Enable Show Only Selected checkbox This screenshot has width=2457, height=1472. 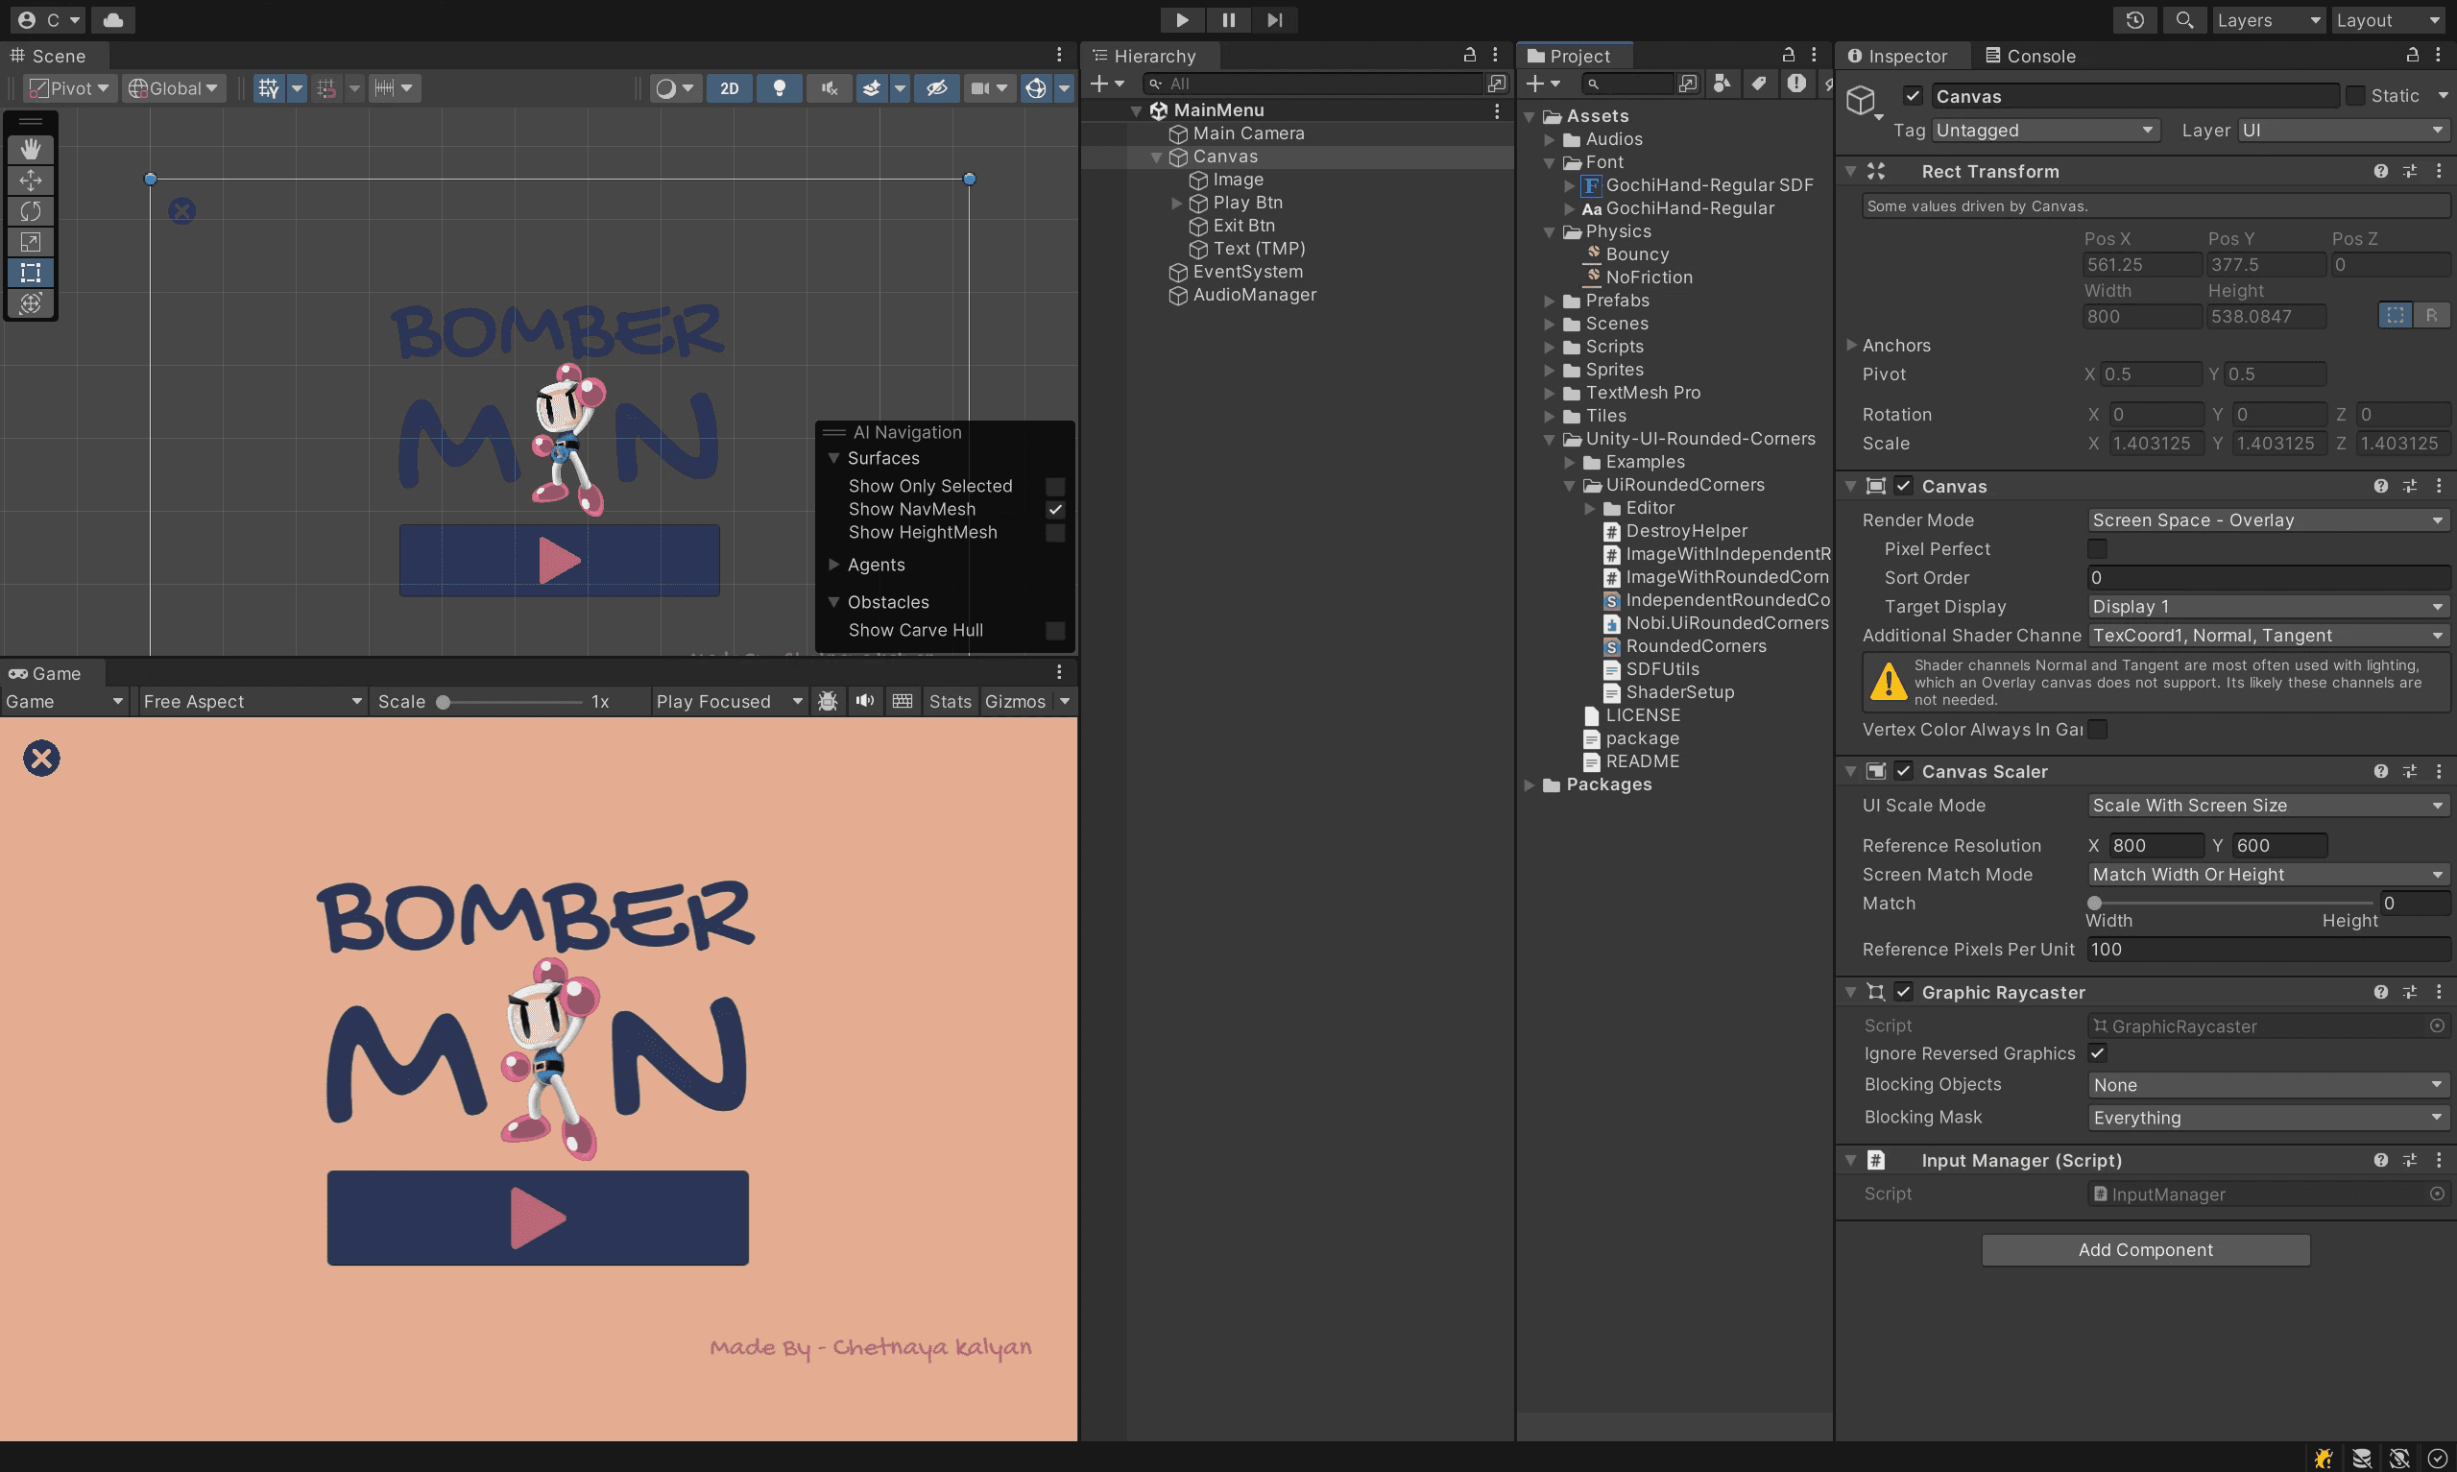(x=1055, y=486)
